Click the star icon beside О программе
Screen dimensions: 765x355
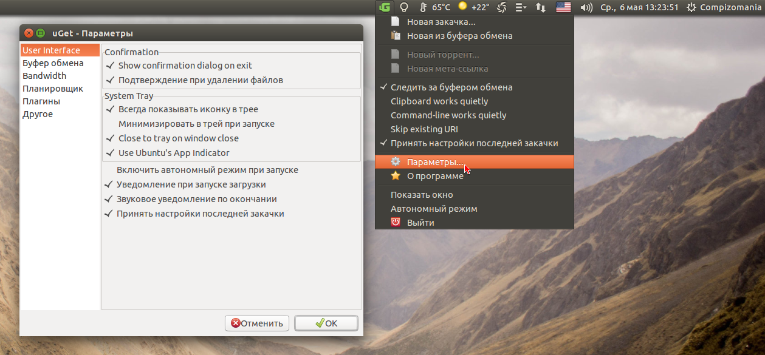396,175
